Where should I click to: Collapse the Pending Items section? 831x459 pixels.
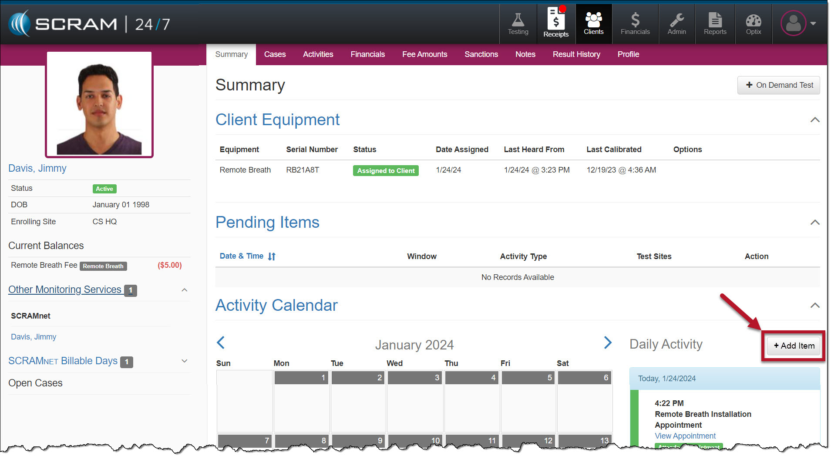coord(814,223)
